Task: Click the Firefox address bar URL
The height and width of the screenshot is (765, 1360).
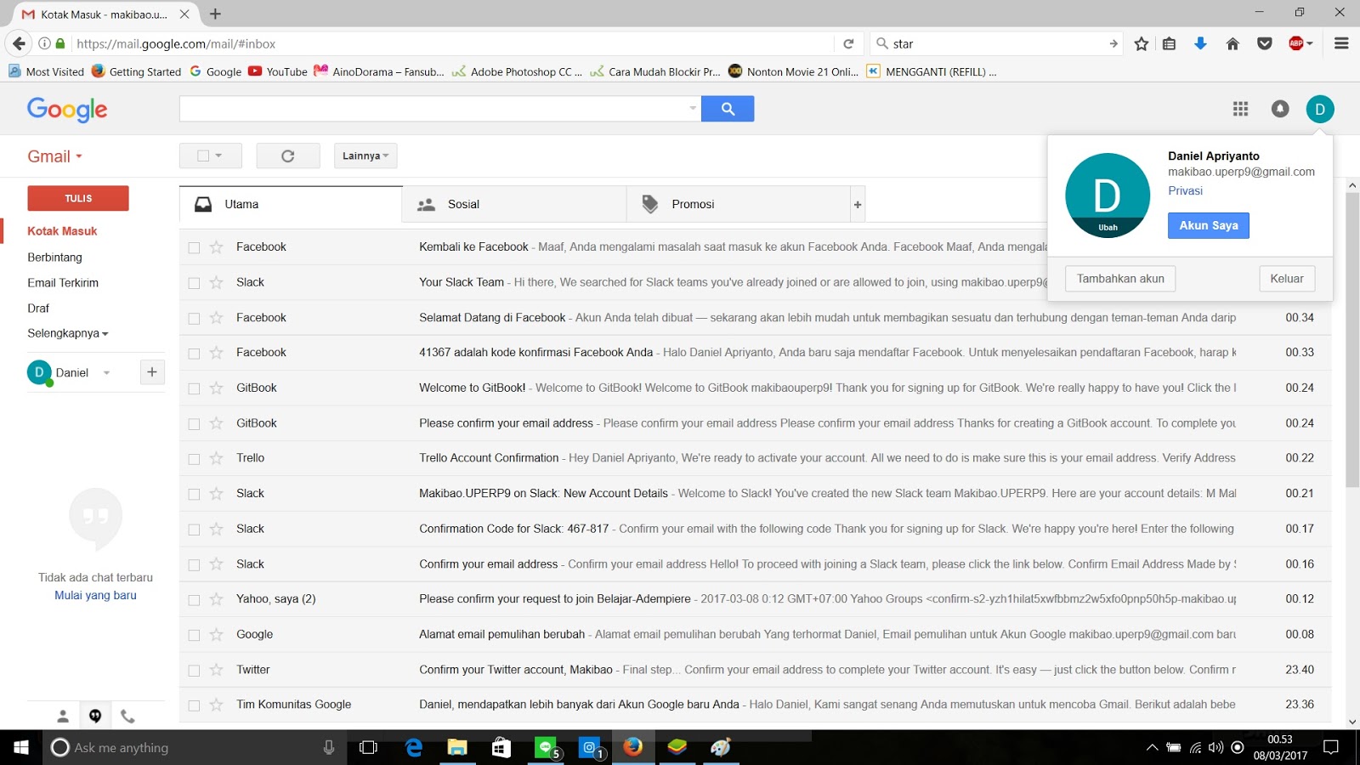Action: pos(450,43)
